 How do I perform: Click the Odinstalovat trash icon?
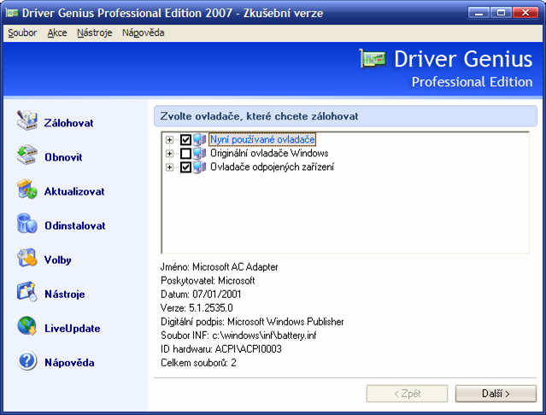(26, 224)
